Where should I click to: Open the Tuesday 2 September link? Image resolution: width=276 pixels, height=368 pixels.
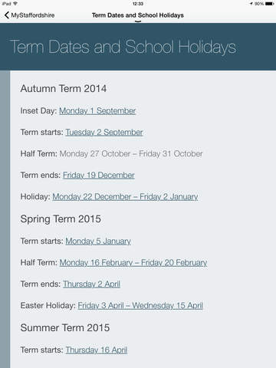click(x=104, y=133)
